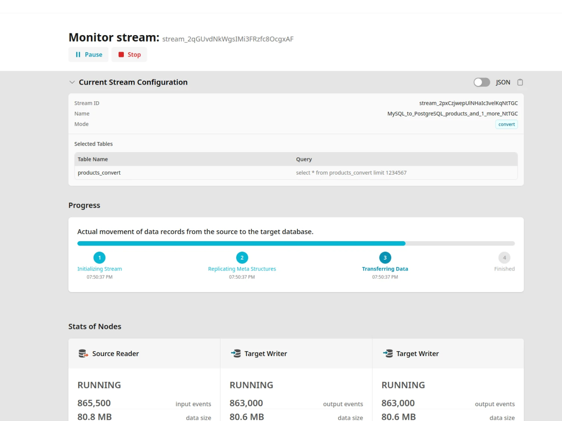The image size is (562, 421).
Task: Click the Replicating Meta Structures label
Action: (x=242, y=269)
